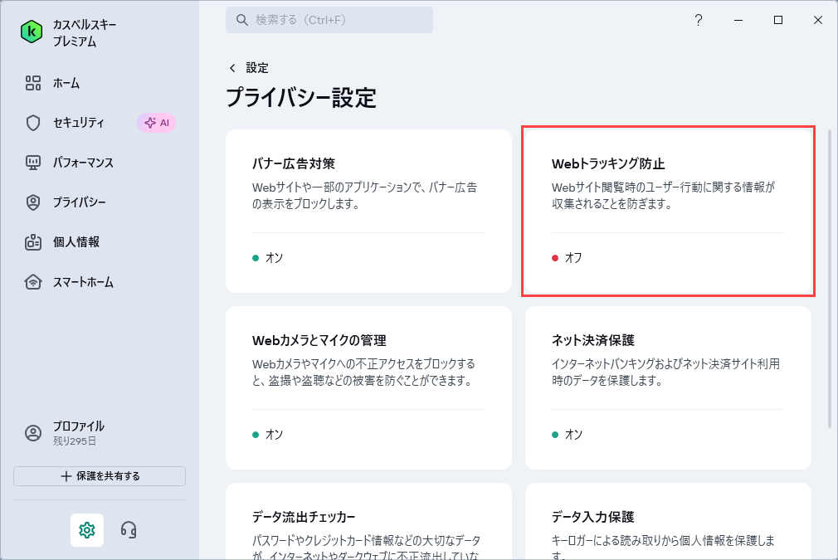Open support headset icon
This screenshot has width=838, height=560.
[x=129, y=530]
